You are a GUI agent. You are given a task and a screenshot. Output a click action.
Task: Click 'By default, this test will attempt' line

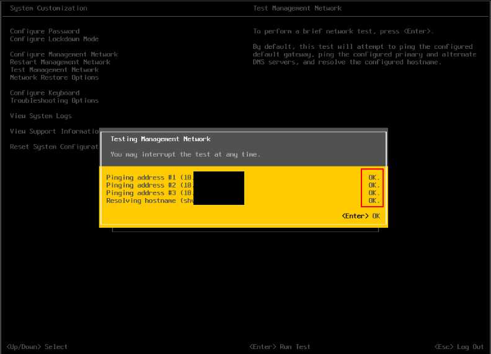363,47
